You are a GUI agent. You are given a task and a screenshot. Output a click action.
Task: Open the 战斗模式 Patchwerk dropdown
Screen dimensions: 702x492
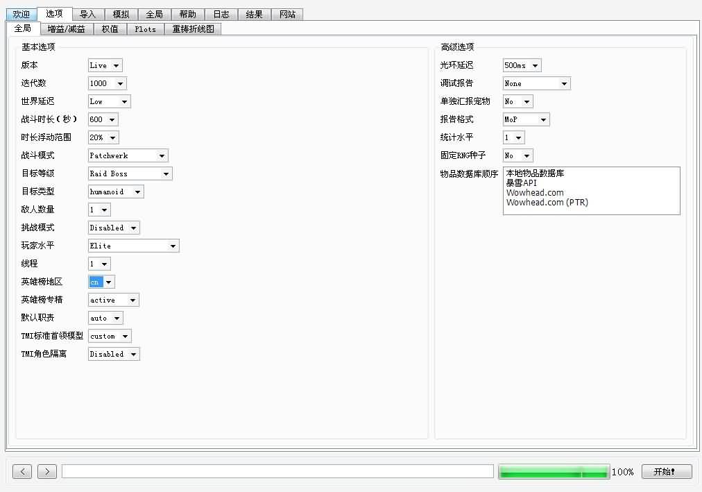pos(128,156)
